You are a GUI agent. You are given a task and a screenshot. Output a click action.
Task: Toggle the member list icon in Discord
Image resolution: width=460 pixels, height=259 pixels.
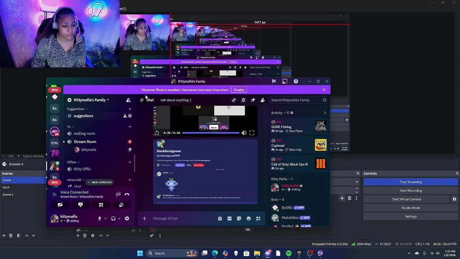coord(262,100)
